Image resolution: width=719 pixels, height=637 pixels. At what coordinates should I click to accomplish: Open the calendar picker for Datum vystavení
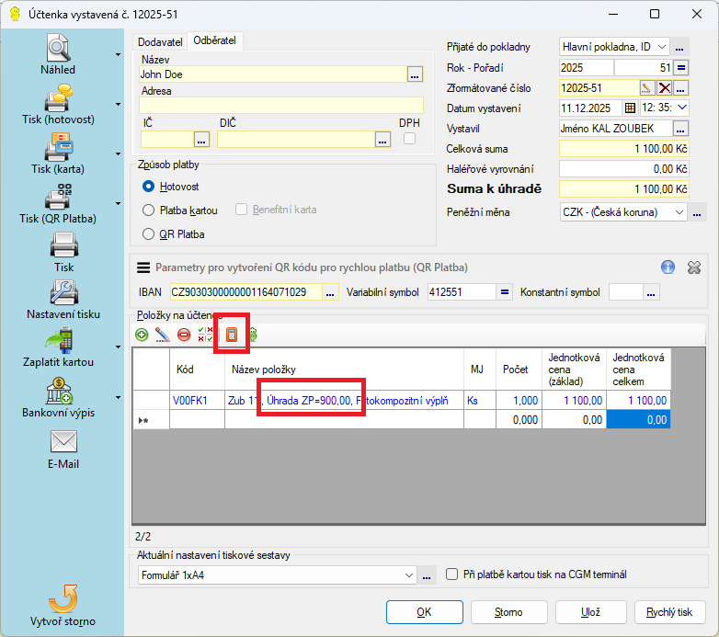(630, 108)
